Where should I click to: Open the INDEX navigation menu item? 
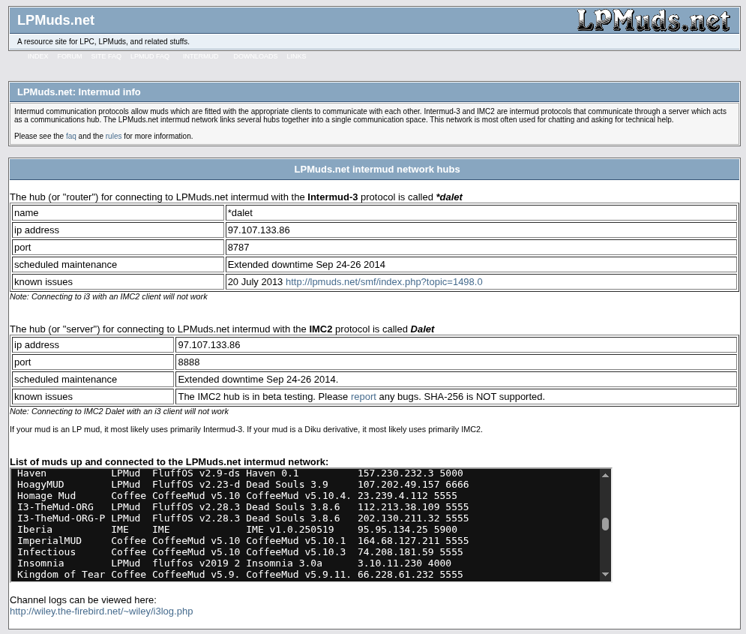click(x=38, y=56)
